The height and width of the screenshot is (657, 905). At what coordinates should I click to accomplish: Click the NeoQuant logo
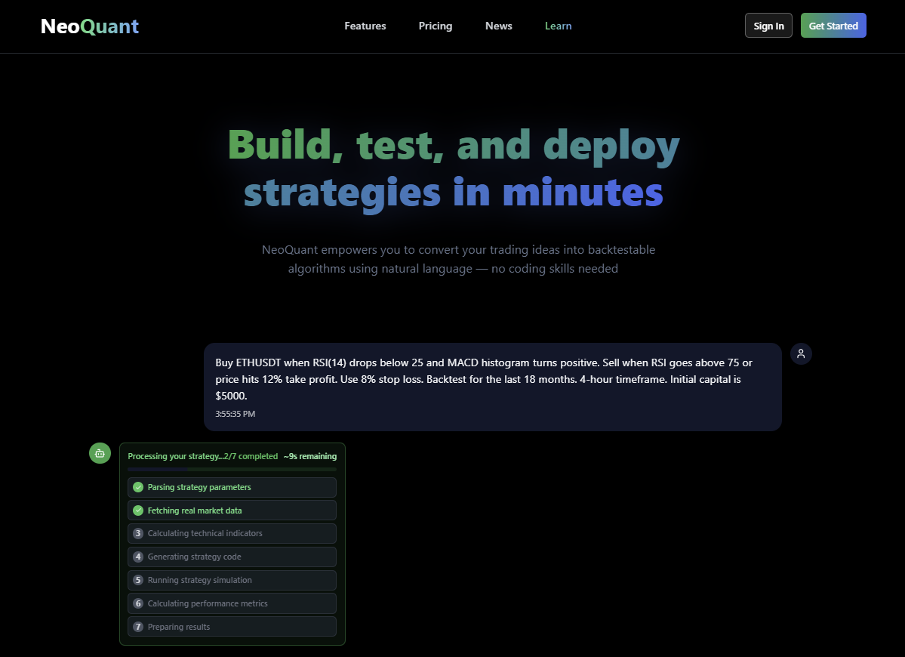tap(89, 25)
